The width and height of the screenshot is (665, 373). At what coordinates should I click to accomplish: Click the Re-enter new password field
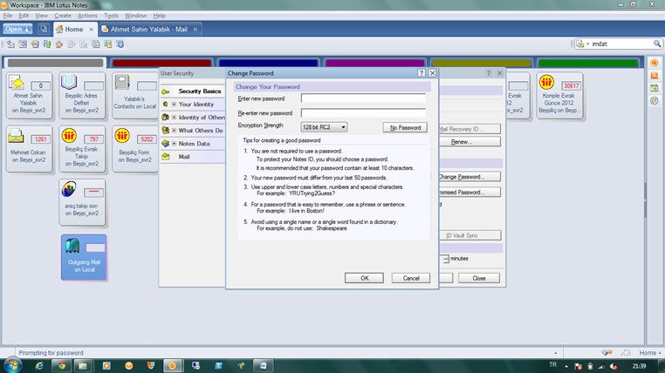[363, 113]
